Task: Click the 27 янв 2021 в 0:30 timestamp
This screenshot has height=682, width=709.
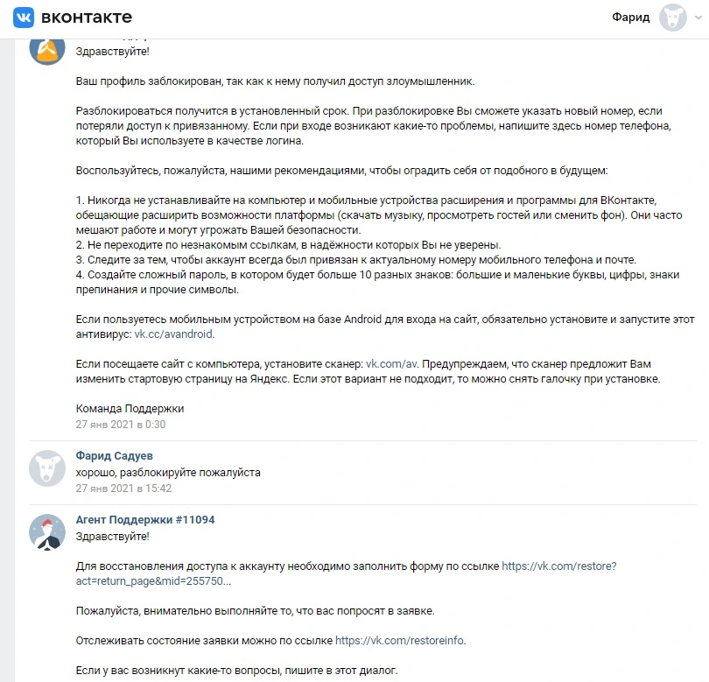Action: 121,425
